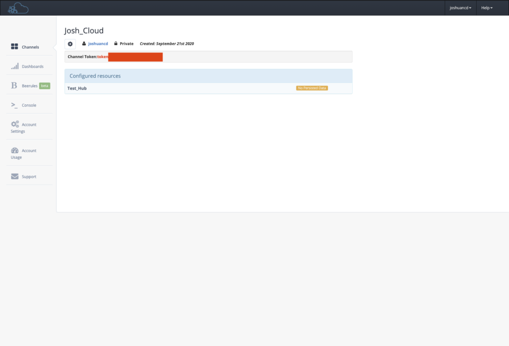Screen dimensions: 509x346
Task: Click the Dashboards bar-chart icon
Action: click(x=14, y=66)
